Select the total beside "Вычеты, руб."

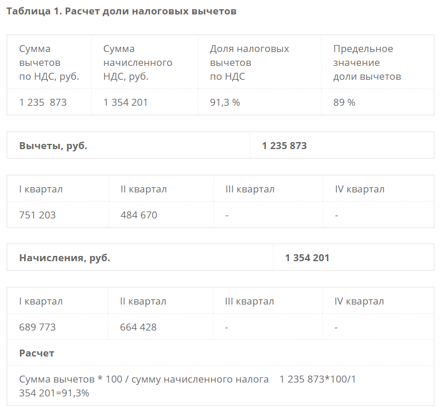click(x=284, y=146)
